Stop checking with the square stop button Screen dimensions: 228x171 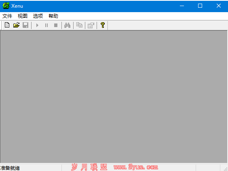point(56,25)
